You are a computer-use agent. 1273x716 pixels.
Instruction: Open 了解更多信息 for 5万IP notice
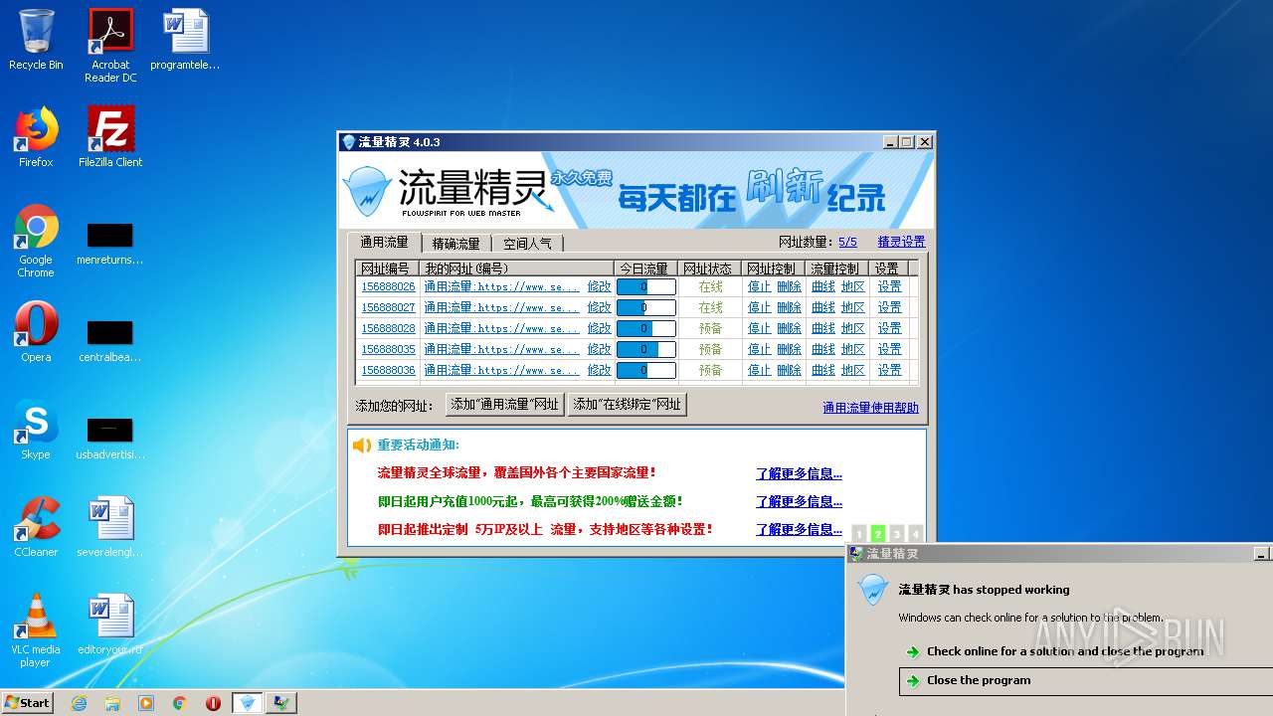[x=799, y=529]
